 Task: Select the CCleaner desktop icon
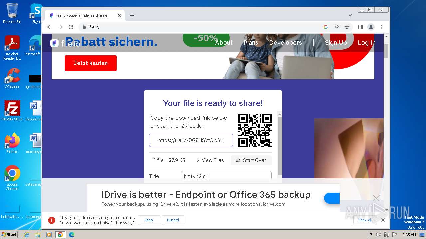pyautogui.click(x=12, y=78)
